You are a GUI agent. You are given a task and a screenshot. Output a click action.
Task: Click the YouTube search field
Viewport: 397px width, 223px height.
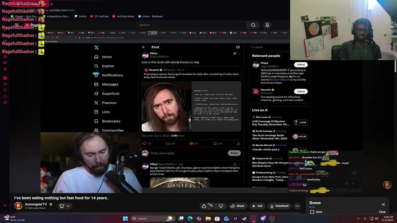click(191, 25)
